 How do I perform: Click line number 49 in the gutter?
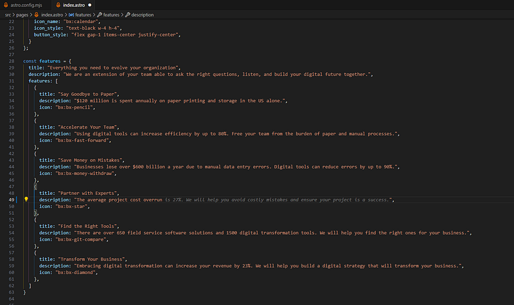[12, 199]
